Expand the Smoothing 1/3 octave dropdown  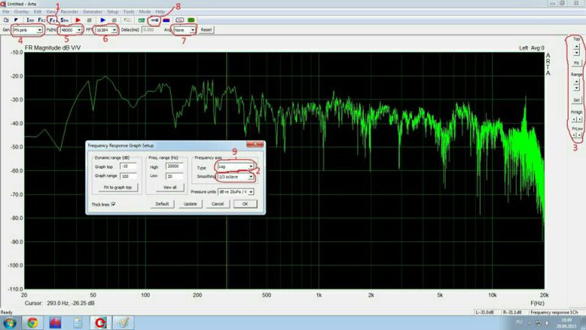pos(235,176)
